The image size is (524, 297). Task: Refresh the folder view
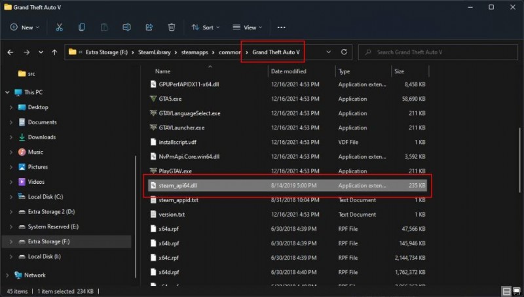pos(344,52)
